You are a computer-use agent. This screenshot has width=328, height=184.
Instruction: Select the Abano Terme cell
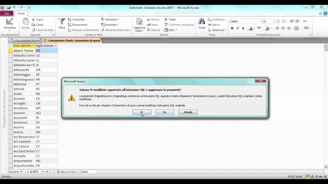(24, 51)
